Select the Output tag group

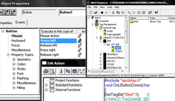pyautogui.click(x=118, y=51)
